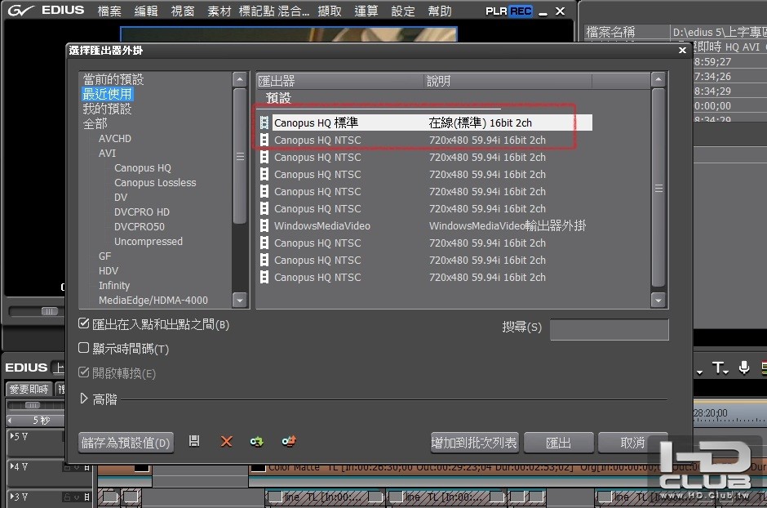Click the lock icon on the 3 V track

click(x=67, y=497)
